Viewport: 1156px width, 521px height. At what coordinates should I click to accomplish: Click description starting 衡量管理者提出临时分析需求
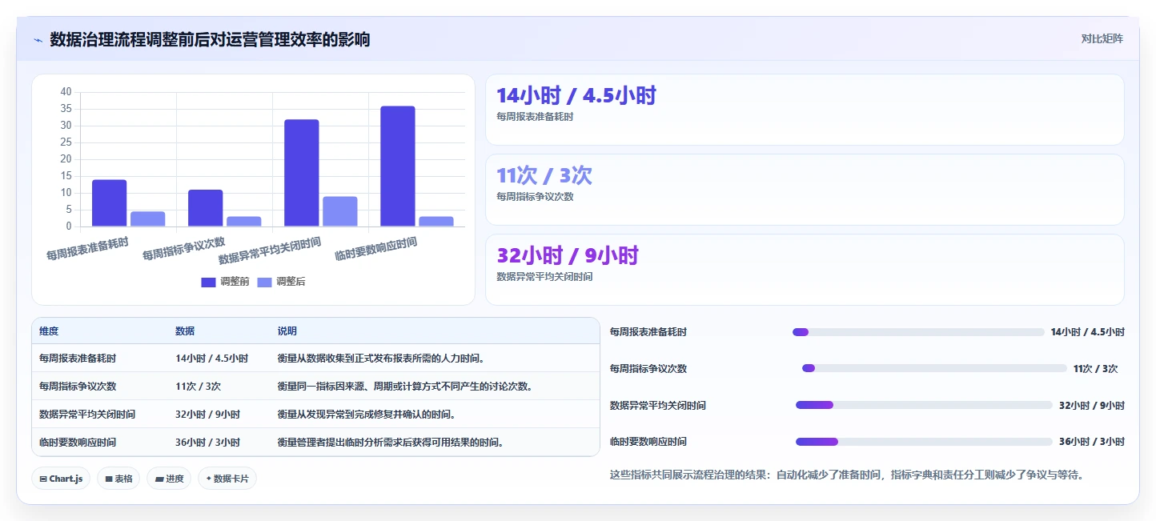(391, 443)
